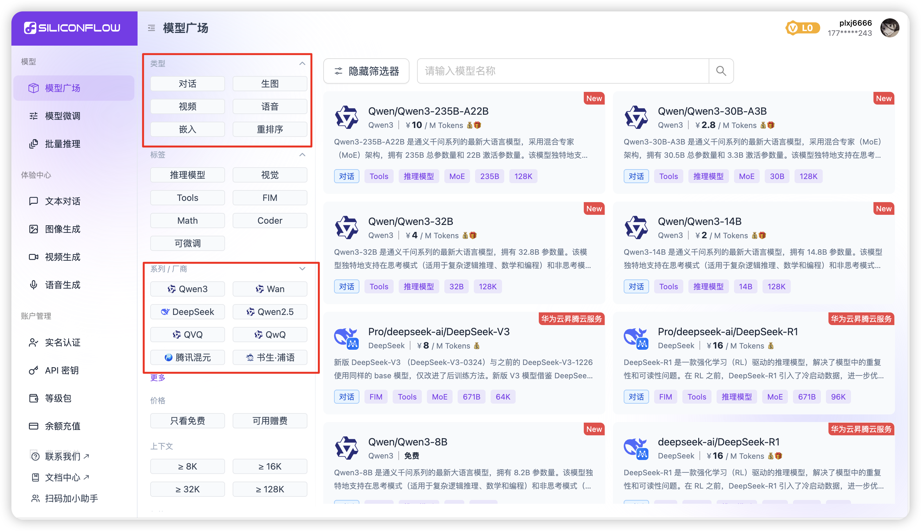The image size is (921, 531).
Task: Open 批量推理 in the sidebar
Action: coord(74,144)
